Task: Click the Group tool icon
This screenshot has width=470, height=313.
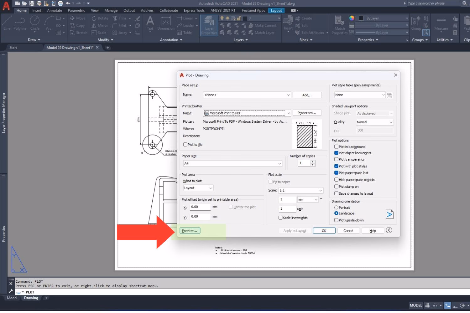Action: coord(416,23)
